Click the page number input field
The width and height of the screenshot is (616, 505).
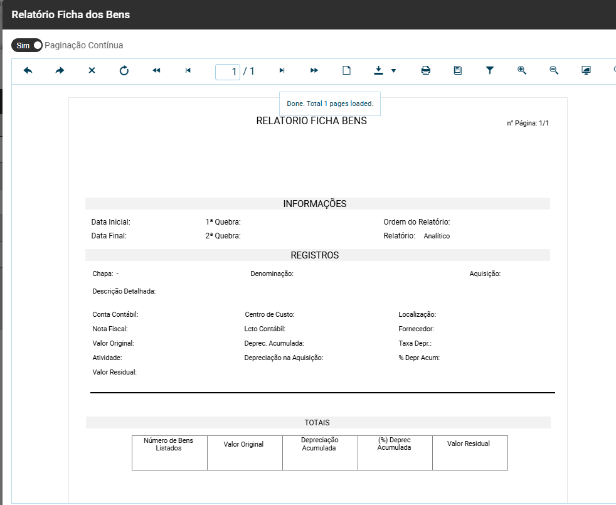[x=228, y=72]
